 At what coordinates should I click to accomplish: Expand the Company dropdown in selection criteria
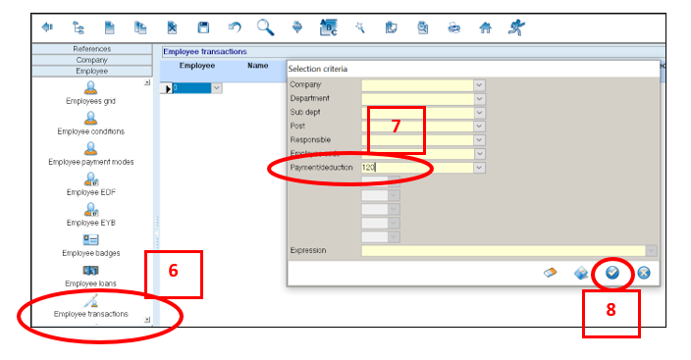coord(479,85)
